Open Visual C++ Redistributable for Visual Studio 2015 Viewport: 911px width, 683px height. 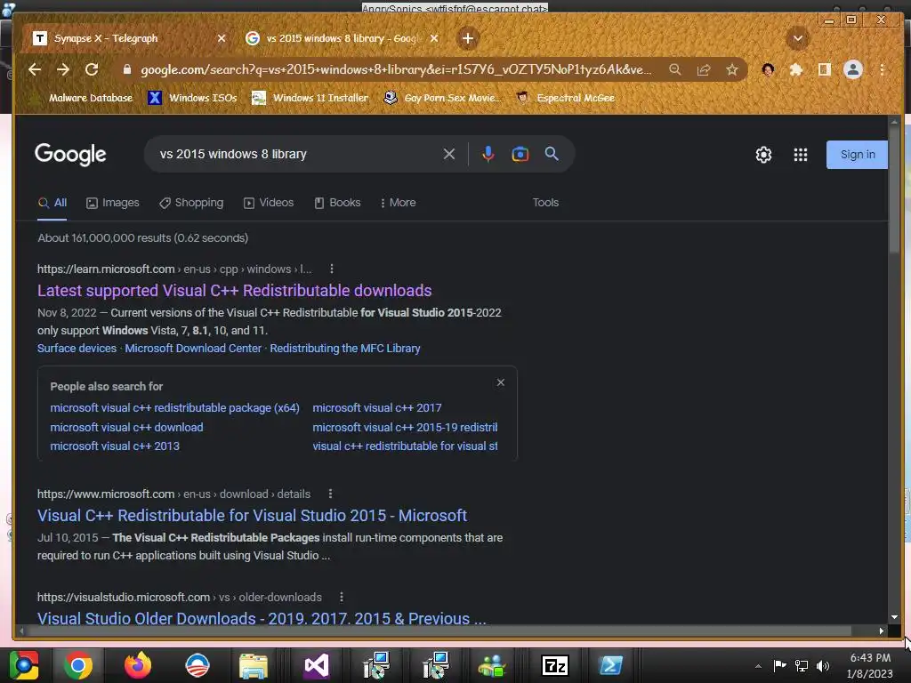tap(252, 516)
